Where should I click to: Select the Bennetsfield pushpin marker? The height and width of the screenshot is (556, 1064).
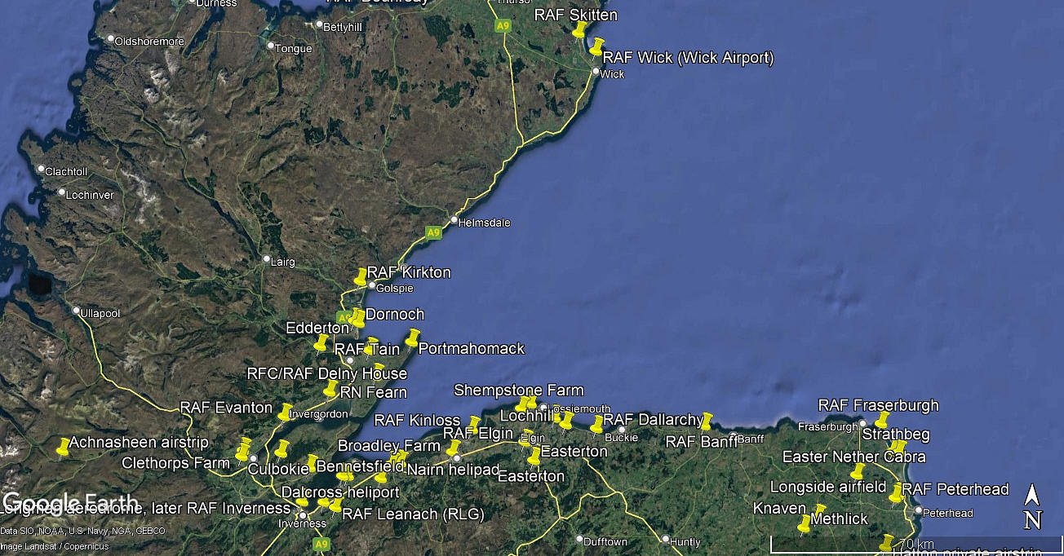tap(311, 464)
